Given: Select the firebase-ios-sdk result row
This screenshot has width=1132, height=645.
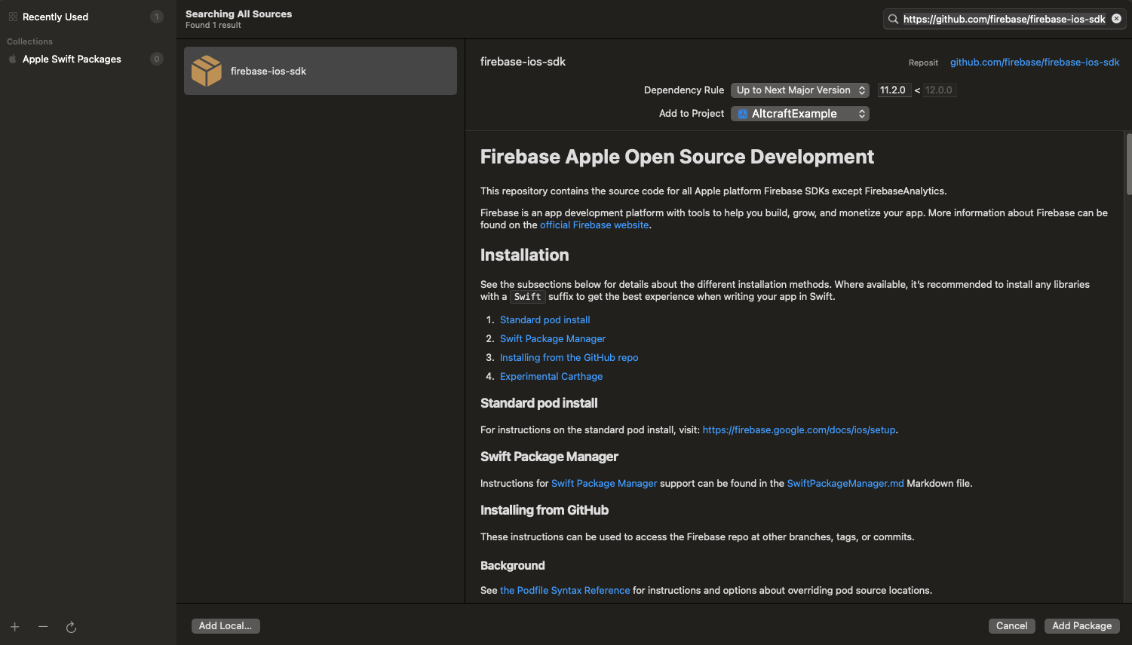Looking at the screenshot, I should pos(321,71).
